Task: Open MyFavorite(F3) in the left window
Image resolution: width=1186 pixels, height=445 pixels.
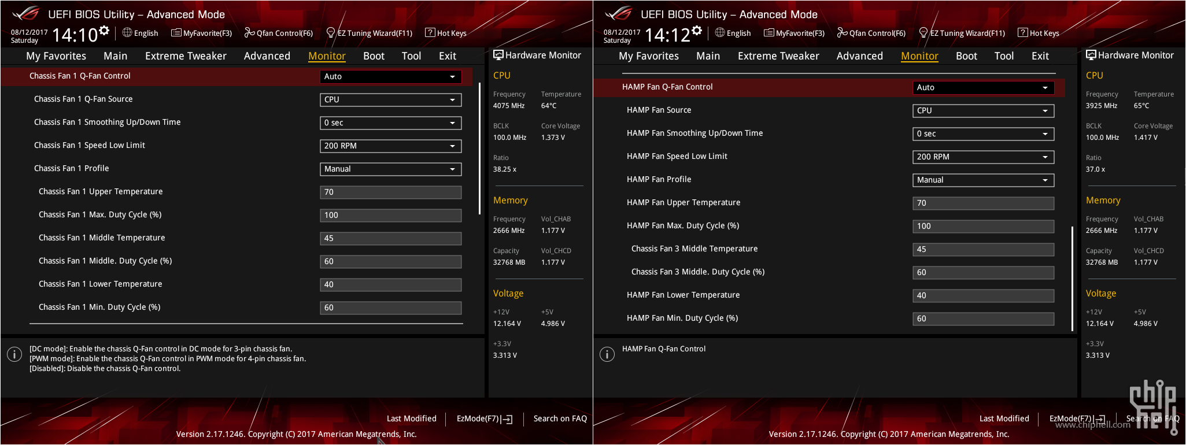Action: click(x=202, y=33)
